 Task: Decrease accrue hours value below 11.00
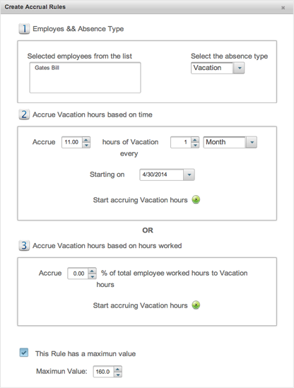click(86, 145)
